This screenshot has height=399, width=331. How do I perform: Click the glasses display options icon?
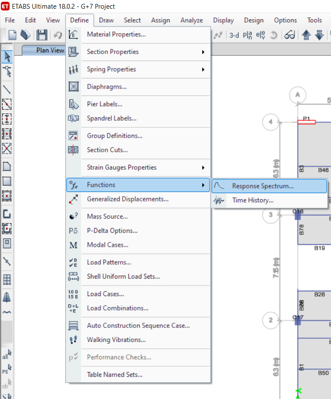coord(290,35)
